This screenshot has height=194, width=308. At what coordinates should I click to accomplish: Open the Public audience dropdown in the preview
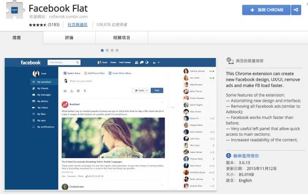click(141, 90)
